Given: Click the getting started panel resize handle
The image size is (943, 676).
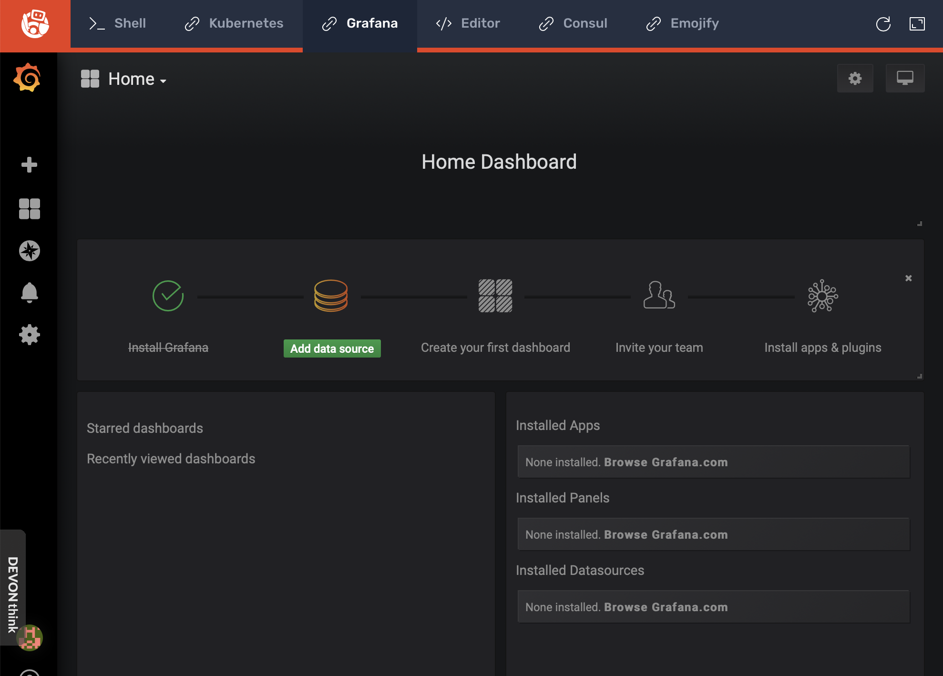Looking at the screenshot, I should (920, 376).
